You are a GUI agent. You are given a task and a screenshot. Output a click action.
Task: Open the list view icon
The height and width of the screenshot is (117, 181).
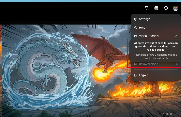(x=156, y=8)
